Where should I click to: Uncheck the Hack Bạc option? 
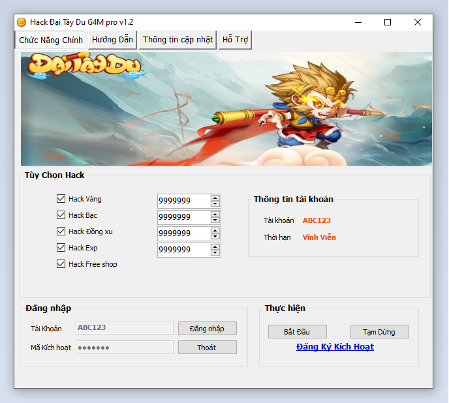coord(61,215)
